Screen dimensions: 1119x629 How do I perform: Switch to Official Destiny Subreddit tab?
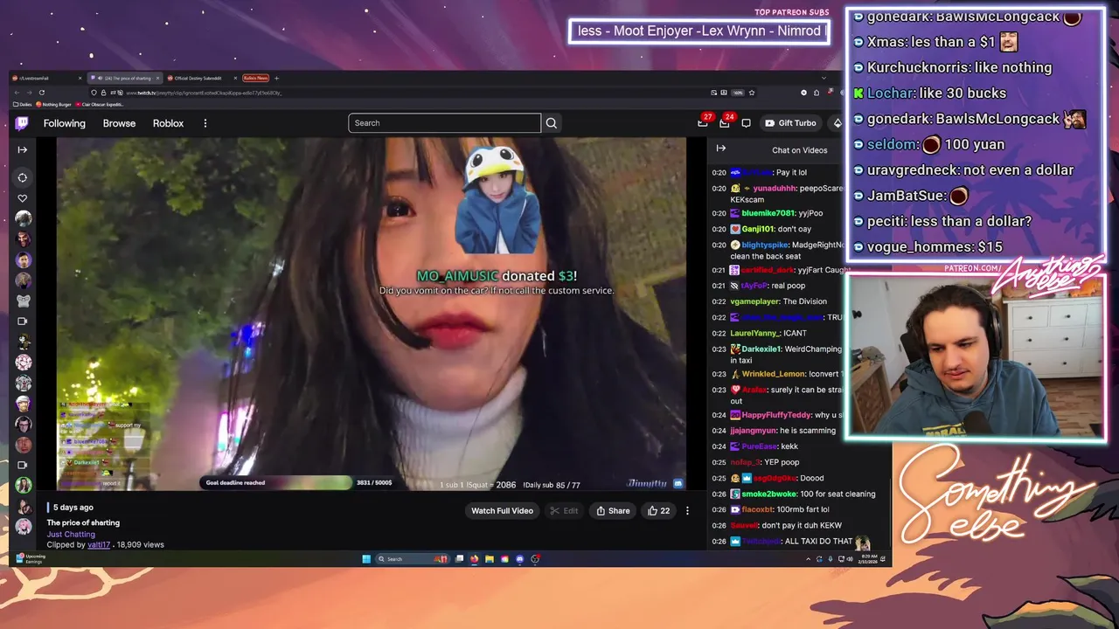click(x=201, y=78)
